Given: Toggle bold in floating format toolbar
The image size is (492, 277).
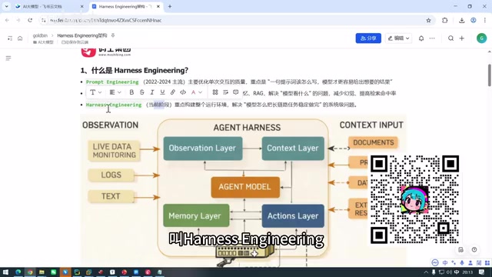Looking at the screenshot, I should tap(131, 92).
